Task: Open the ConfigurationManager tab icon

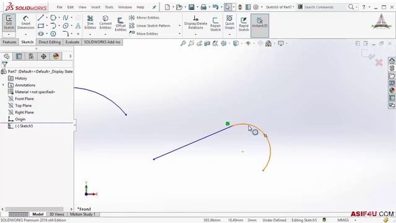Action: [x=31, y=56]
